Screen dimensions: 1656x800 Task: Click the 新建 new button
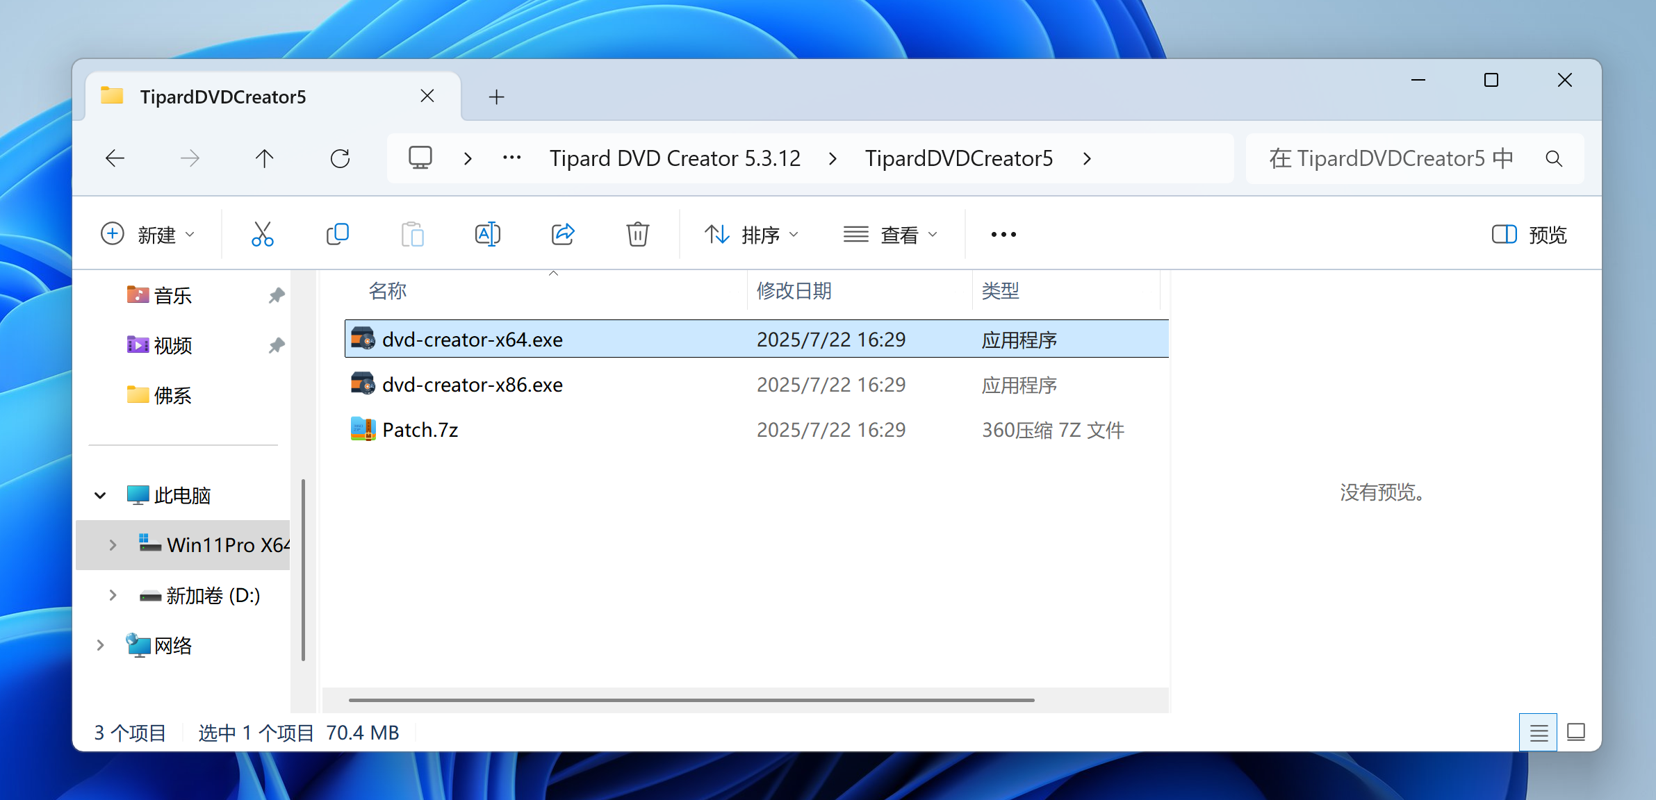(147, 235)
